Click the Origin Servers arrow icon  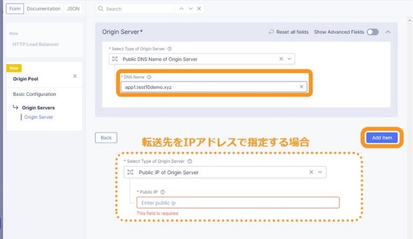(15, 107)
